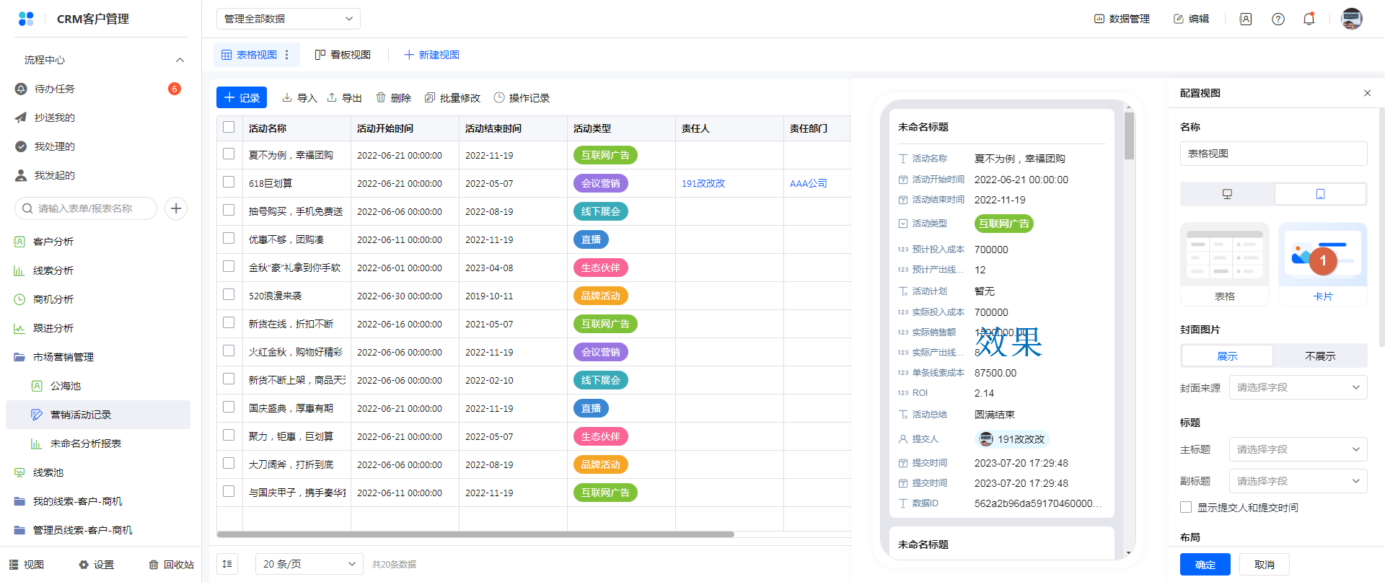Expand the 管理全部数据 dropdown
1385x582 pixels.
(288, 19)
